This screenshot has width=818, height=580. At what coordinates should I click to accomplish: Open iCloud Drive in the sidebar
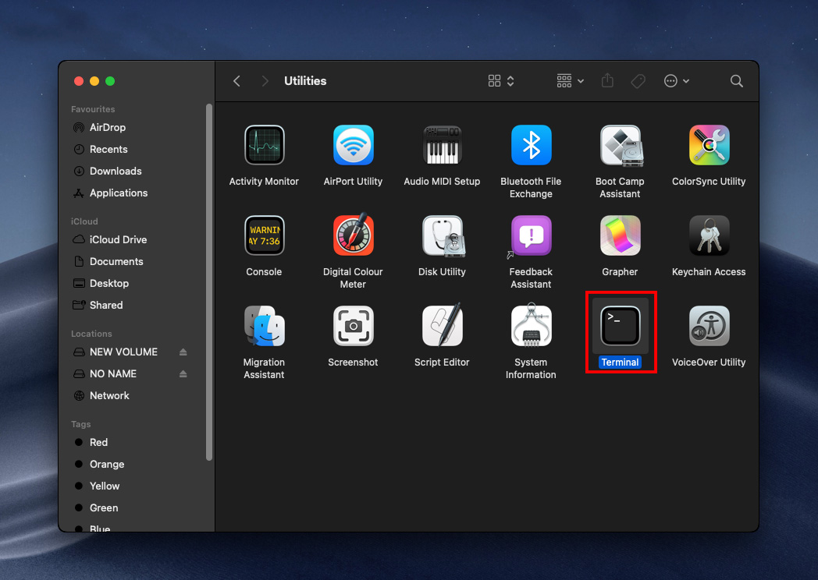point(118,239)
